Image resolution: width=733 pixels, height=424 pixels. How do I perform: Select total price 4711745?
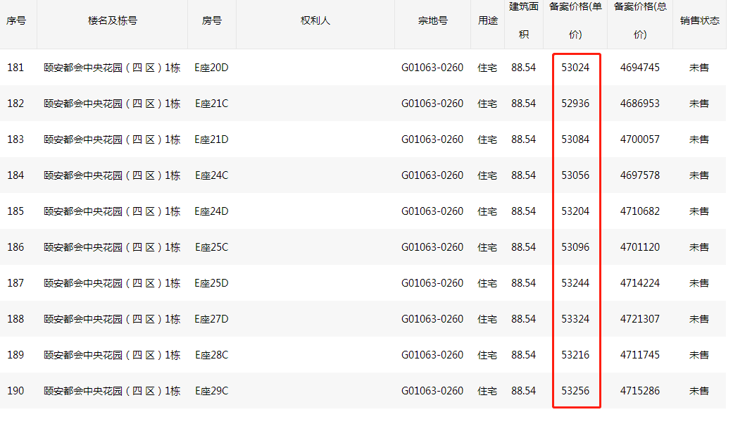tap(640, 355)
